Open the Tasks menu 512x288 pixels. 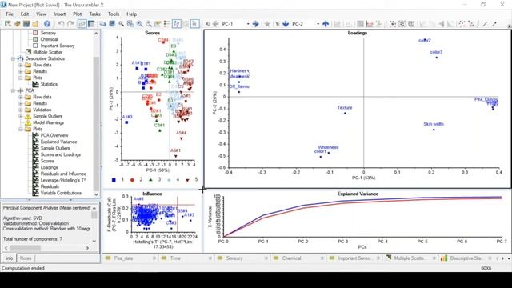(94, 14)
